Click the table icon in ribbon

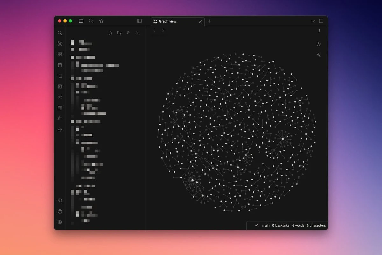pos(60,108)
